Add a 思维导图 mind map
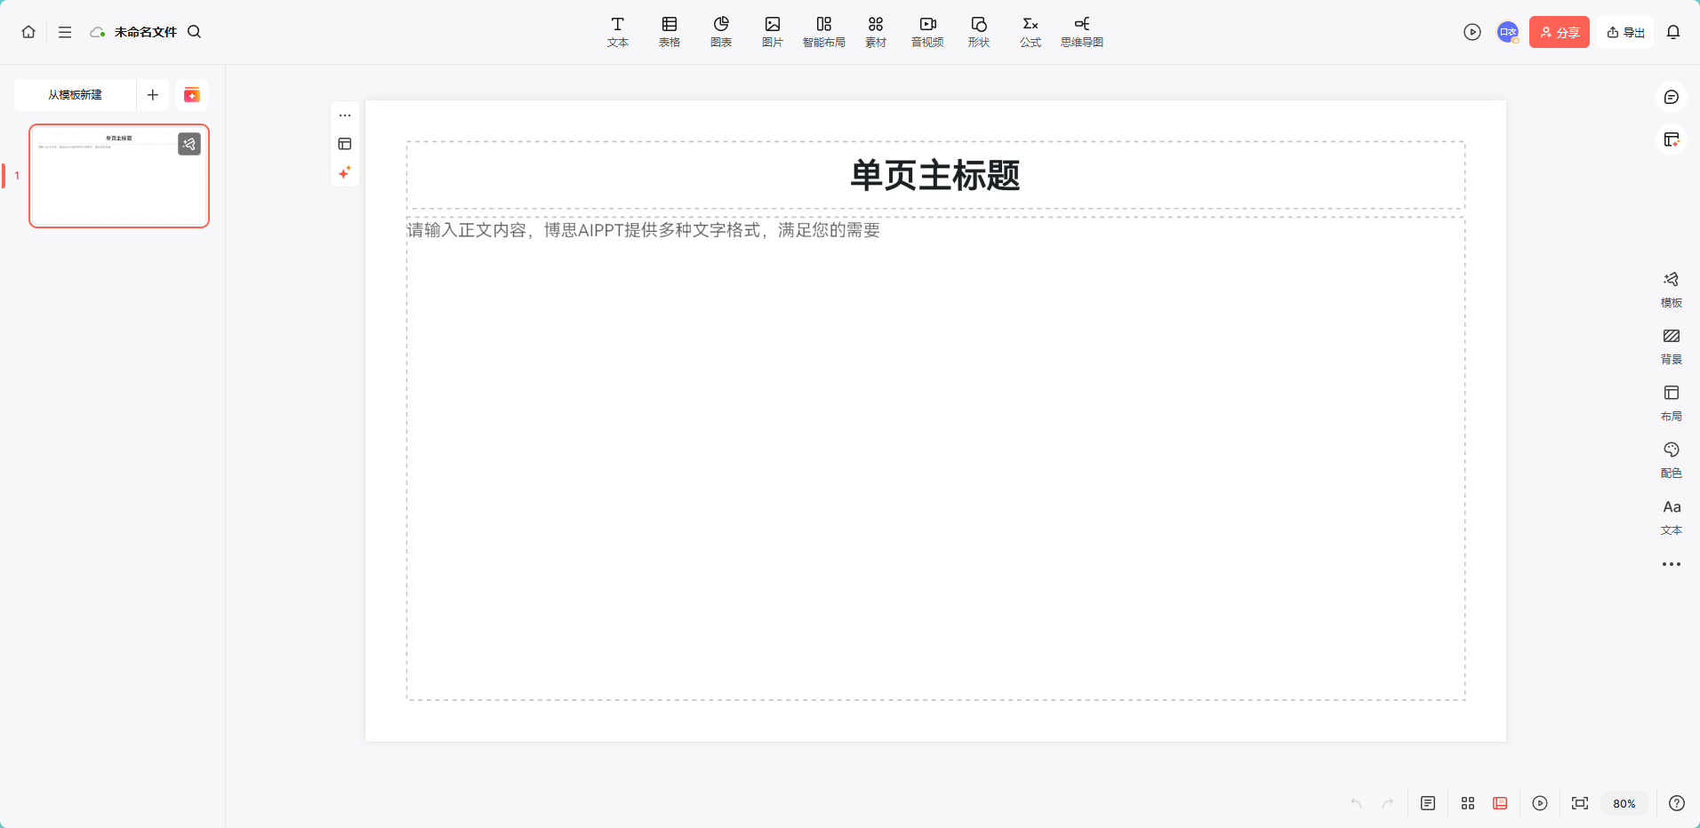Screen dimensions: 1700x828 pos(1081,31)
